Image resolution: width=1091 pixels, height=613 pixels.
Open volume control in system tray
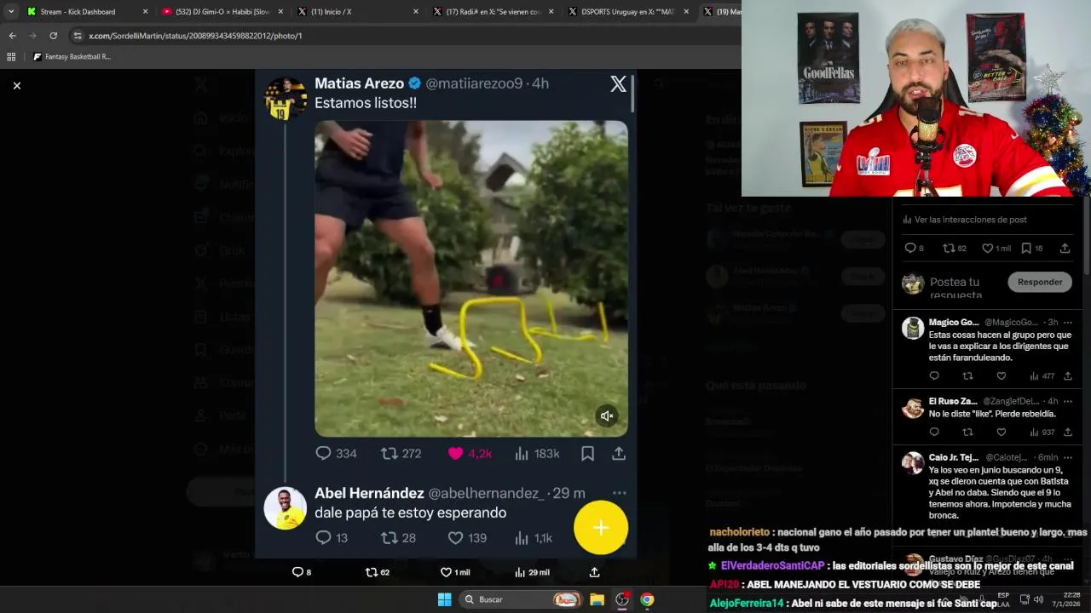[1038, 599]
